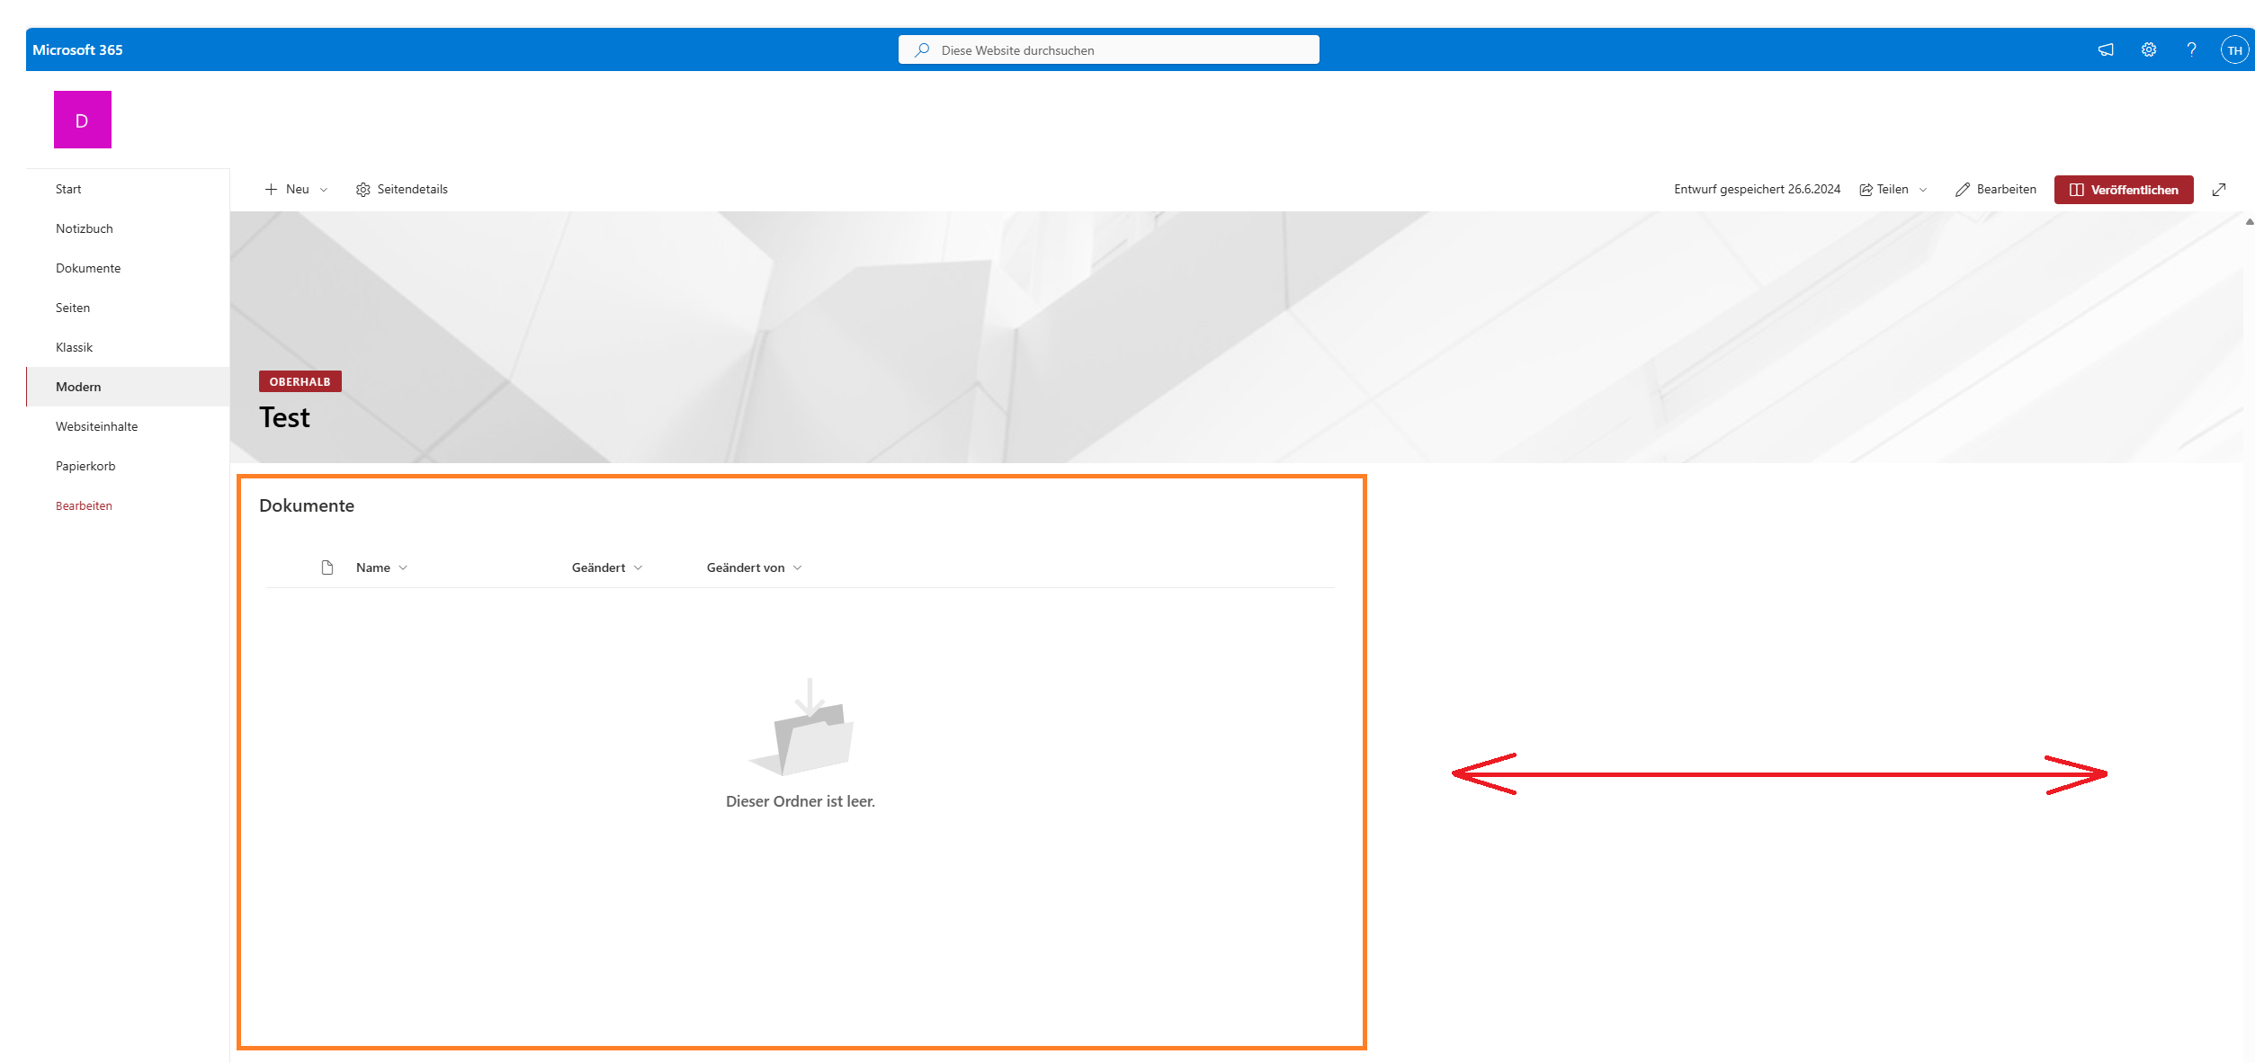
Task: Open the Teilen dropdown menu
Action: [x=1893, y=190]
